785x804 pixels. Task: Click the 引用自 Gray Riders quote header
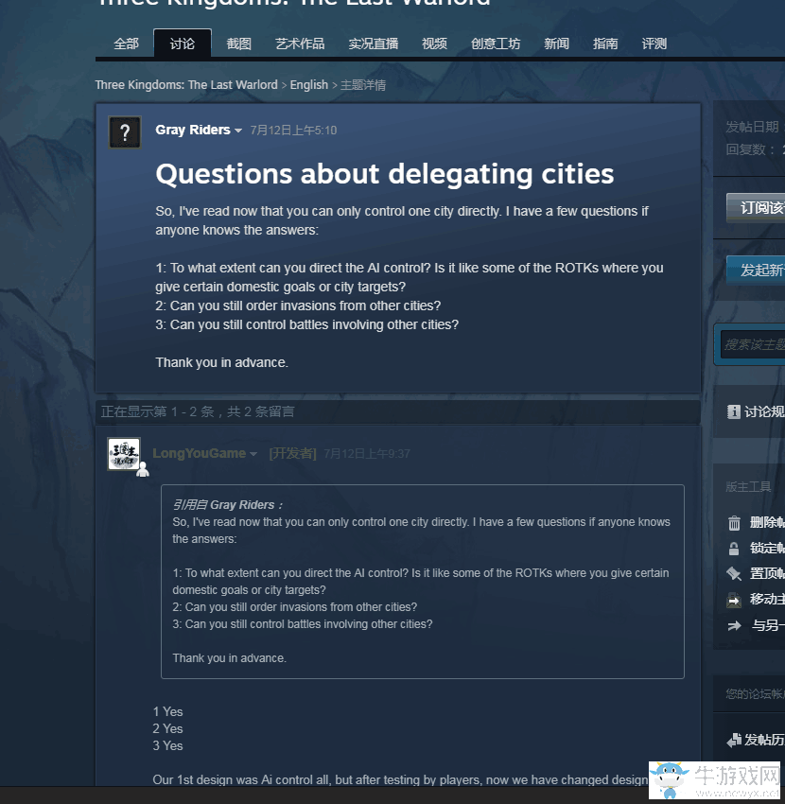tap(227, 505)
